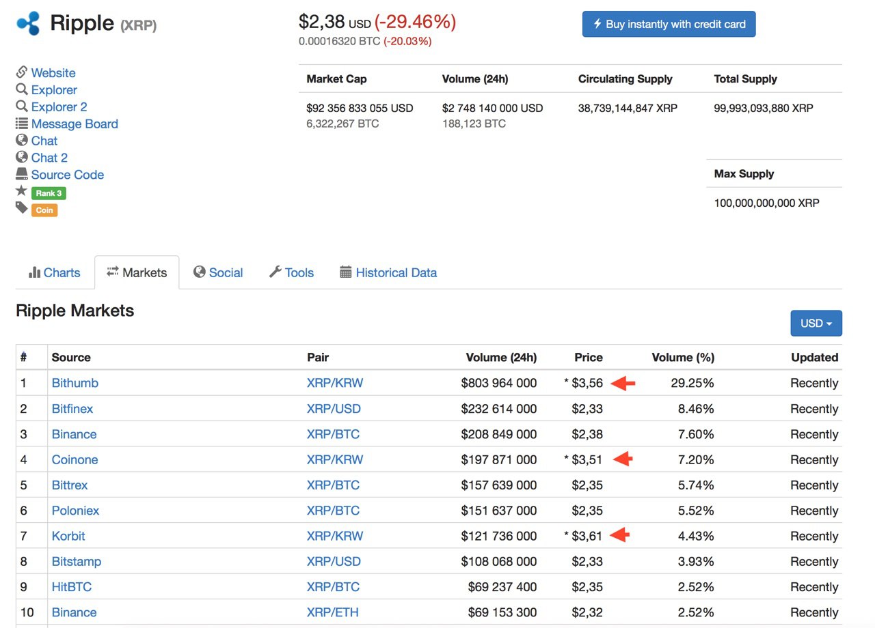Image resolution: width=875 pixels, height=628 pixels.
Task: Open the Explorer link
Action: point(54,90)
